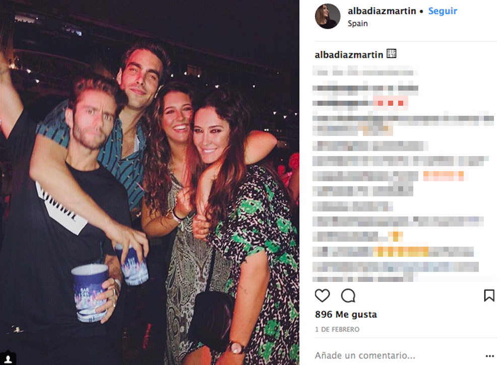
Task: Open the albadiazmartin username in the header
Action: coord(382,11)
